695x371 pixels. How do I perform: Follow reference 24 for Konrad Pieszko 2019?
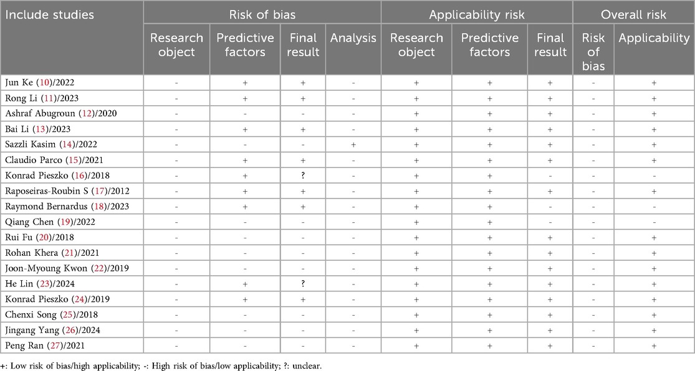[x=80, y=299]
